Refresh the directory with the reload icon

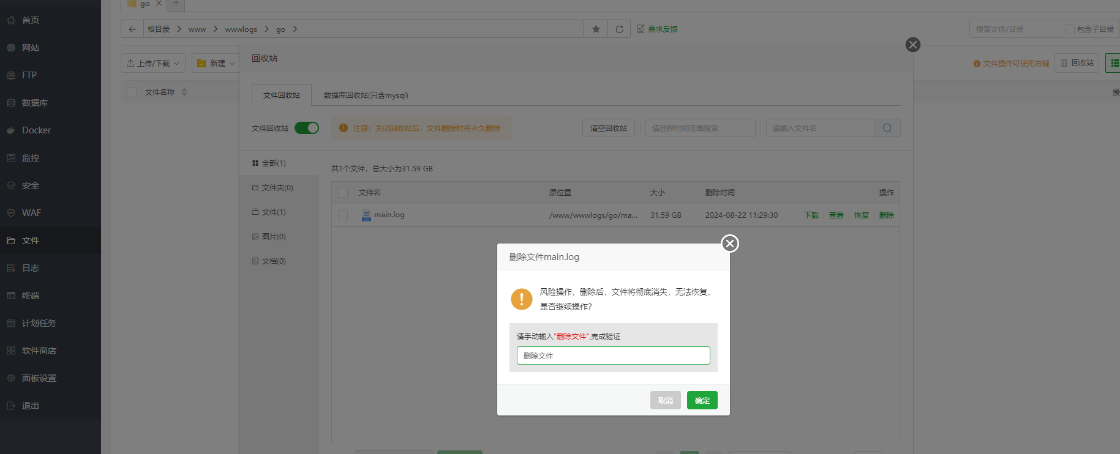[619, 29]
